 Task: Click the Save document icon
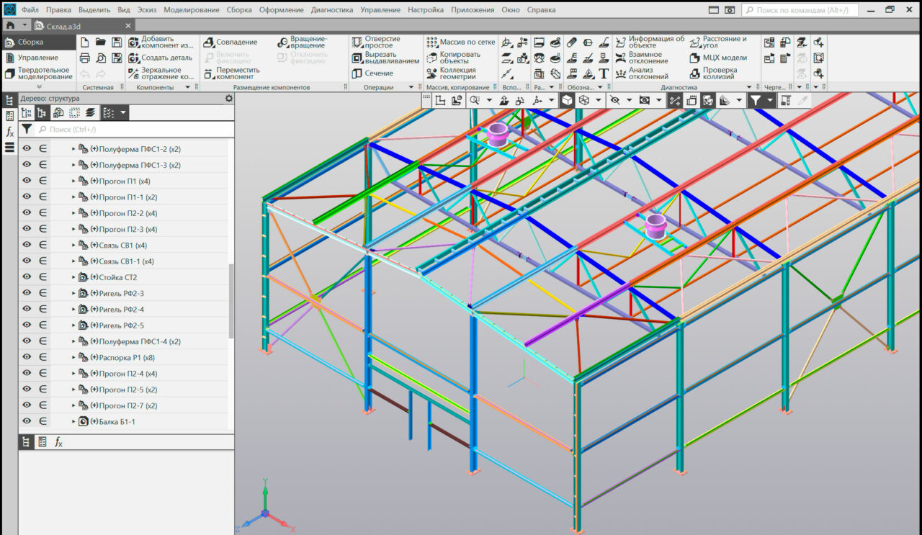tap(116, 42)
